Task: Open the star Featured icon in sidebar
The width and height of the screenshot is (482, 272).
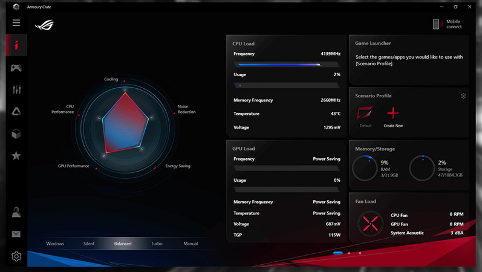Action: click(16, 155)
